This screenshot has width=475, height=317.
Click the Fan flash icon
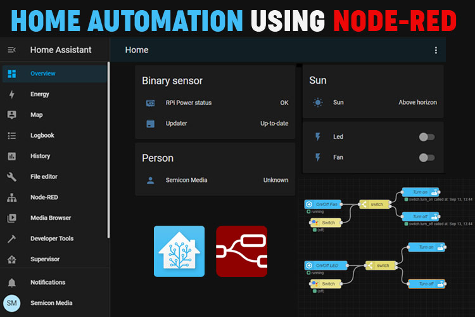click(318, 157)
